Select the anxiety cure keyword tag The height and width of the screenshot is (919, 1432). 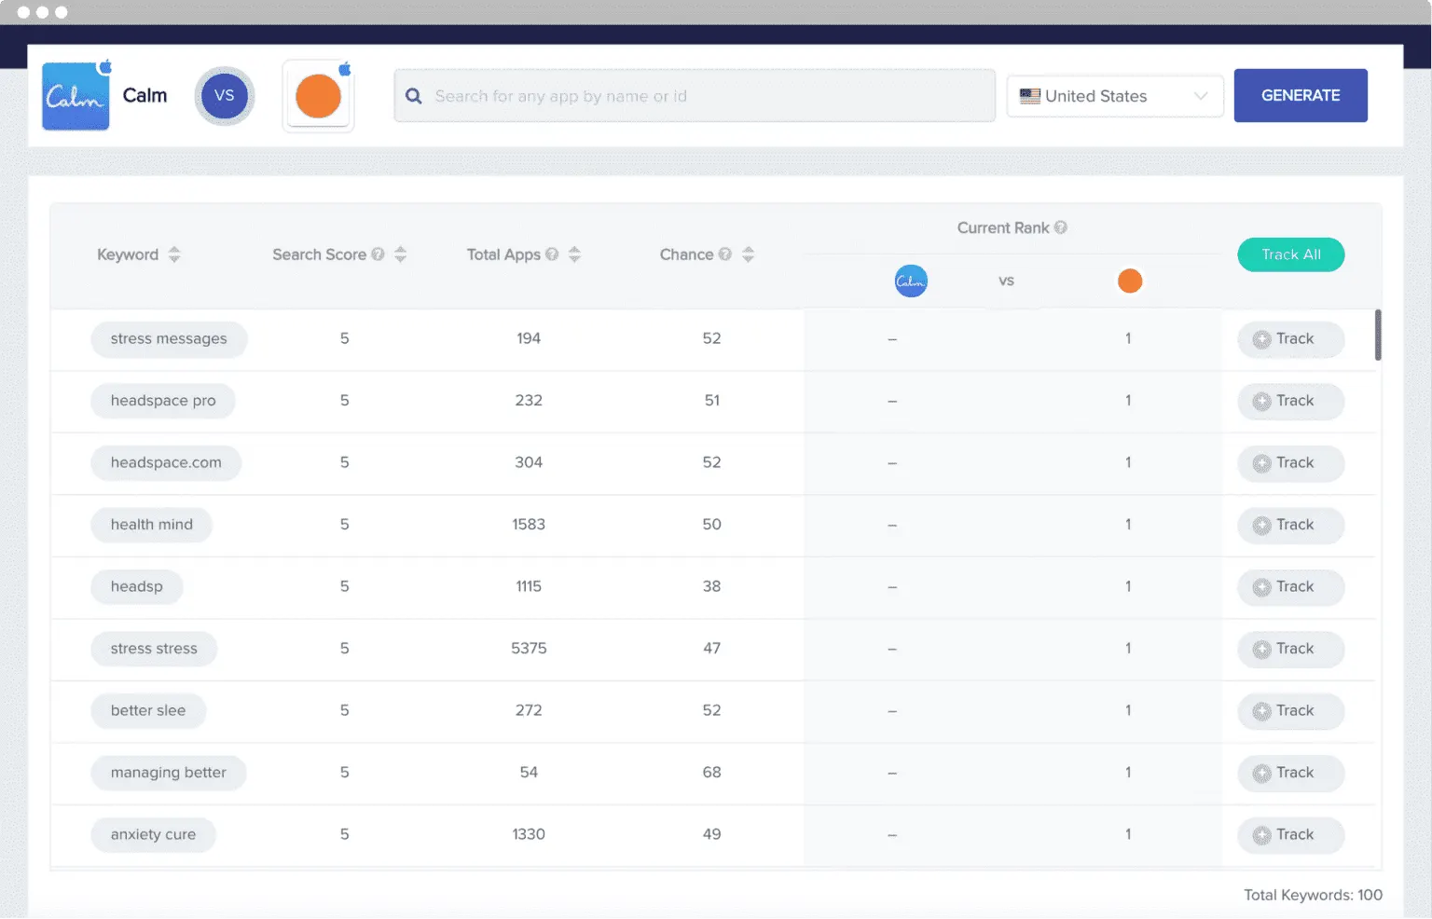154,835
